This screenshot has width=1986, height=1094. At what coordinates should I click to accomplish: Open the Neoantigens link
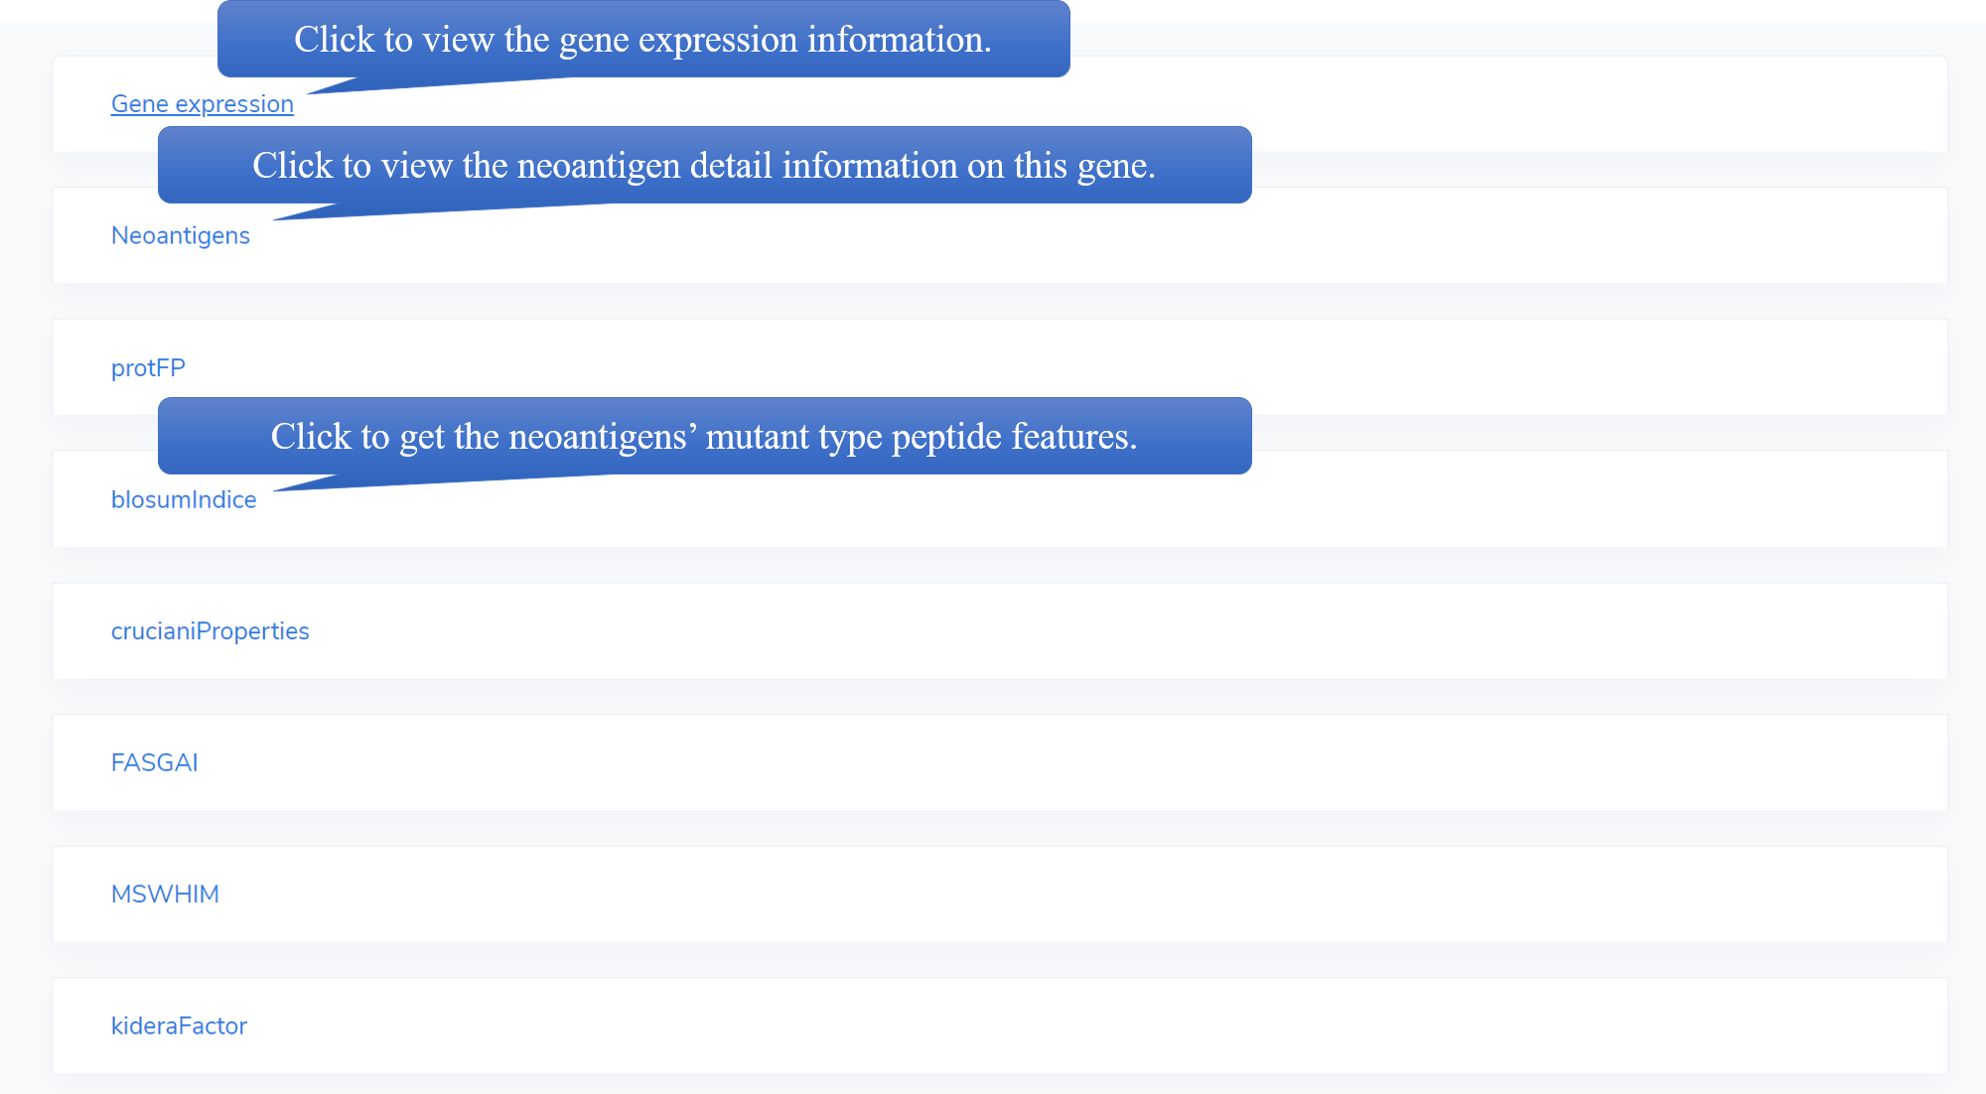coord(180,236)
